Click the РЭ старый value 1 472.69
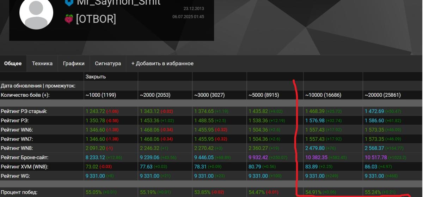 375,111
